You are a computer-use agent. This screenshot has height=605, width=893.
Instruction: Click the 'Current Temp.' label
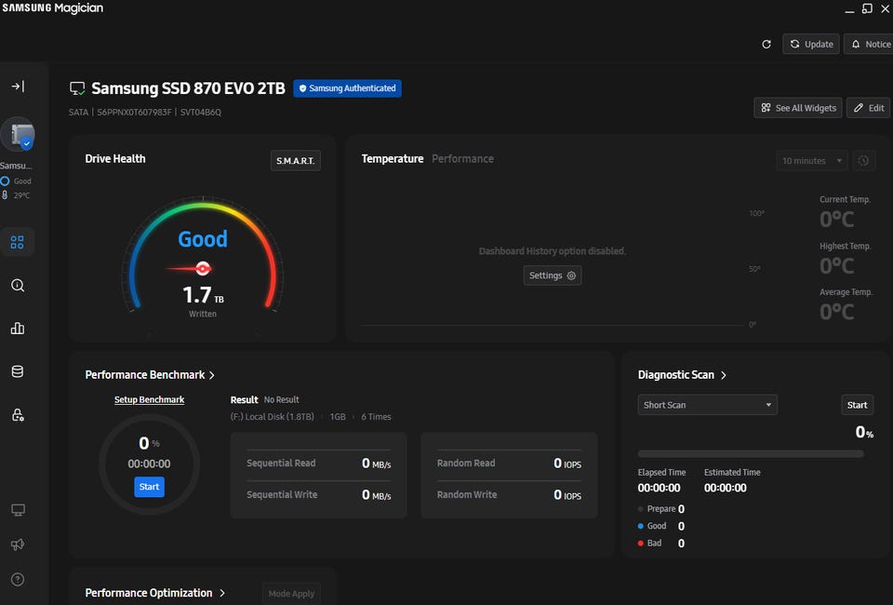click(845, 199)
